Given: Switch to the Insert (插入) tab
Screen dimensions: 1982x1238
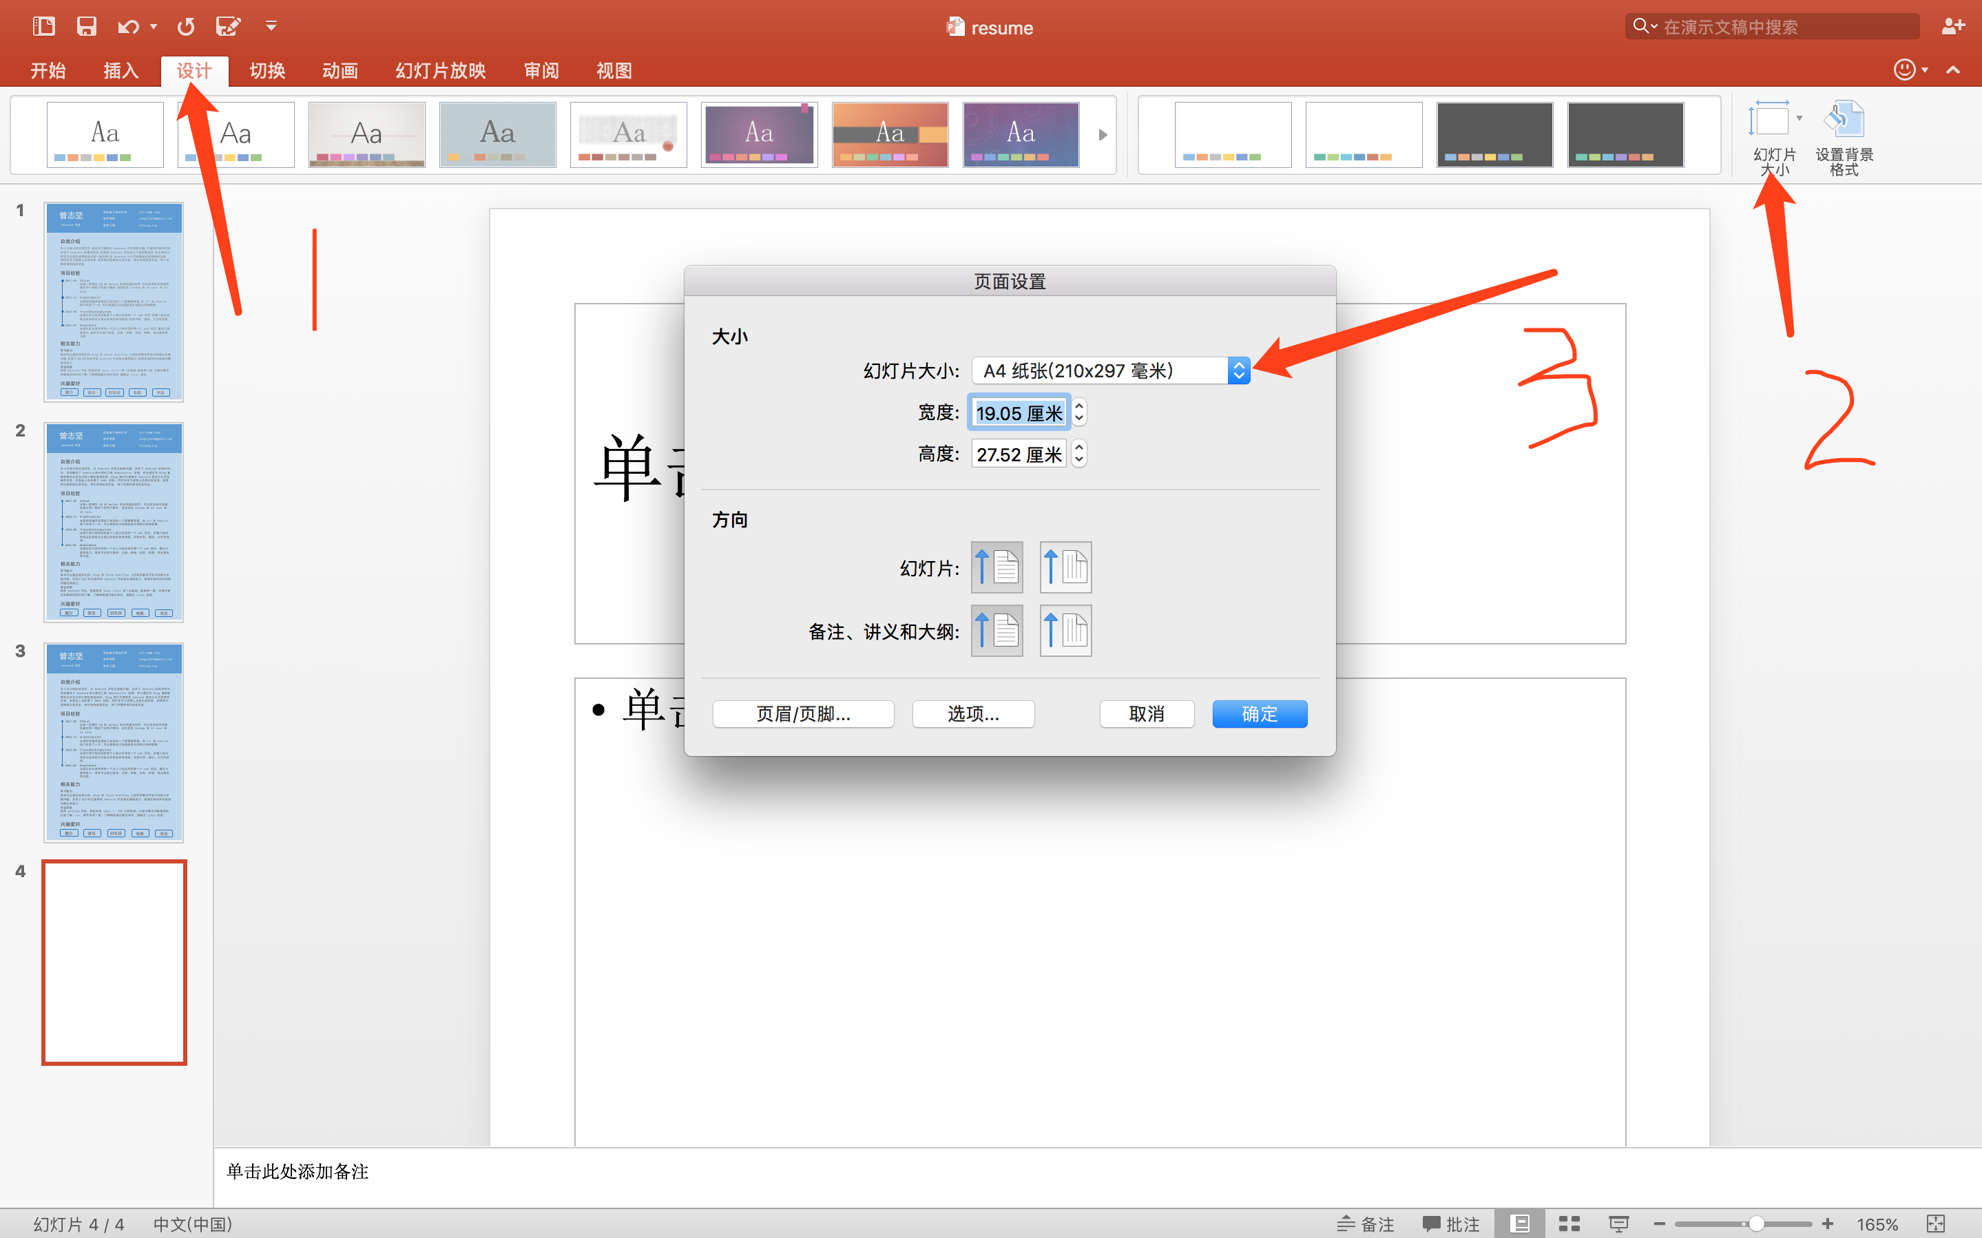Looking at the screenshot, I should 121,70.
